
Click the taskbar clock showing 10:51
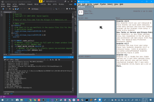tap(145, 100)
